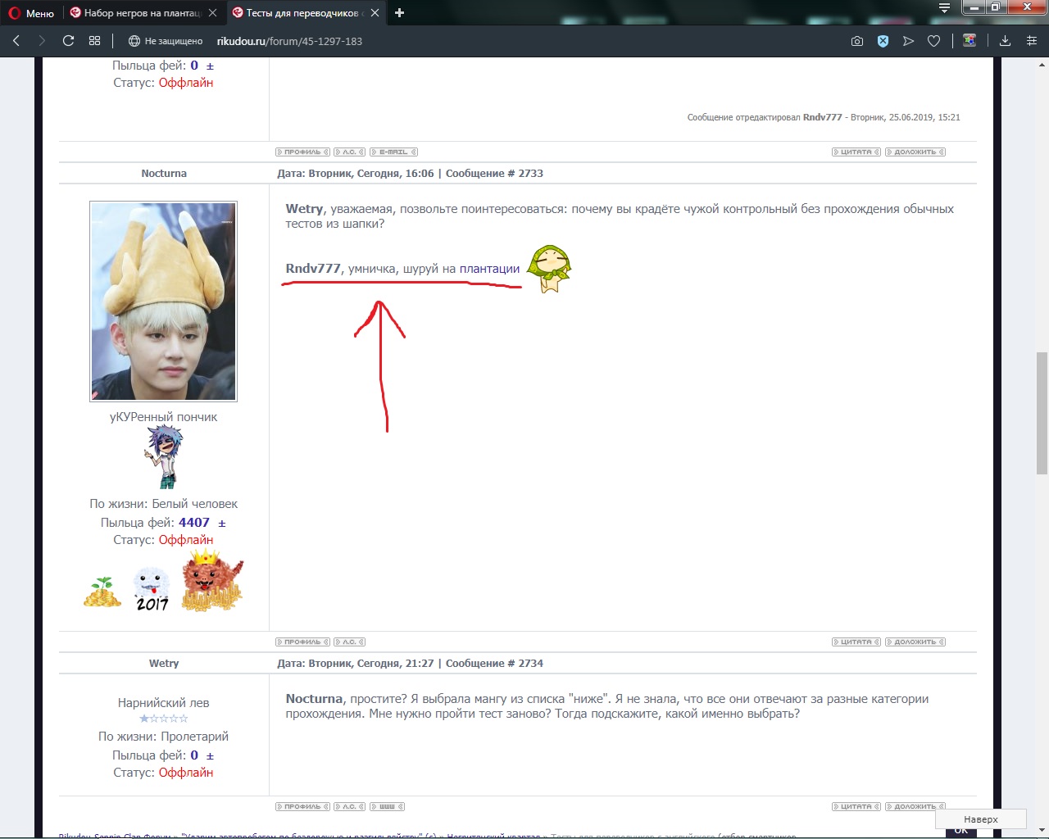Open tab menu icon in title bar
The height and width of the screenshot is (839, 1049).
[x=944, y=8]
